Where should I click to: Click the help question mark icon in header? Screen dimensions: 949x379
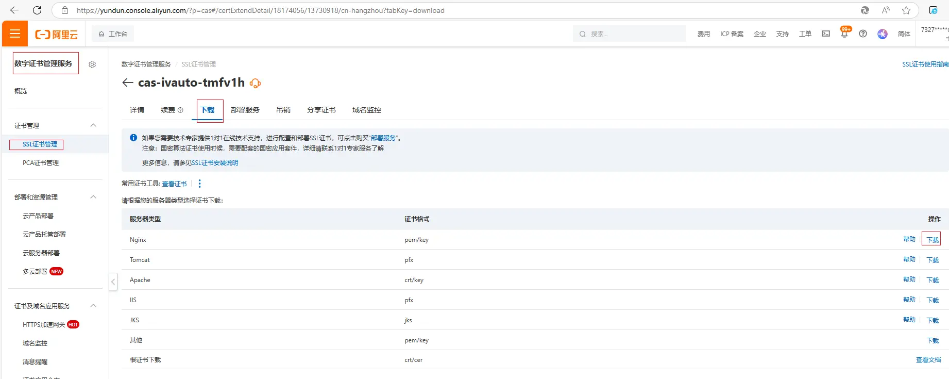(863, 34)
